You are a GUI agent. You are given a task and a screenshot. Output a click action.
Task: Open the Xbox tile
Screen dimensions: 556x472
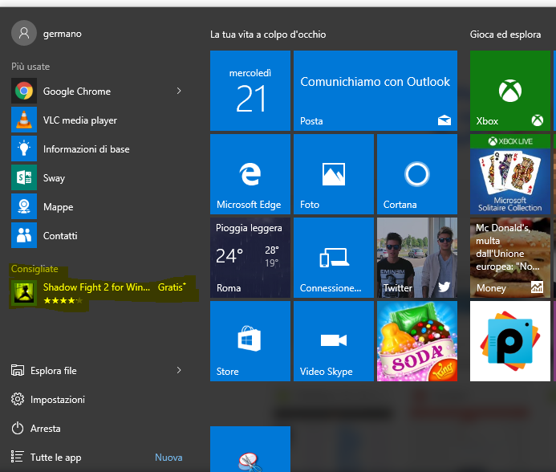[510, 91]
